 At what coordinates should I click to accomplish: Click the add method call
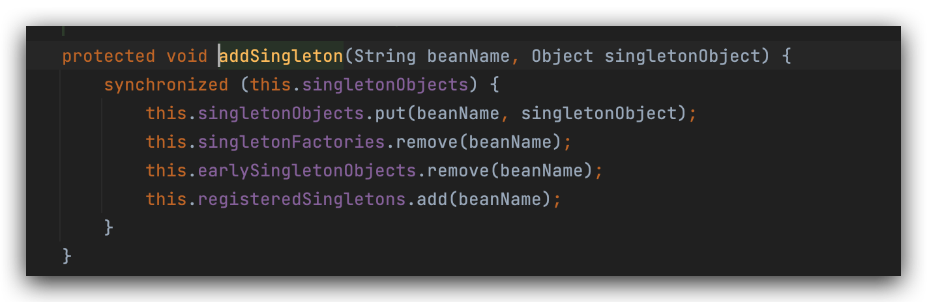pos(432,199)
